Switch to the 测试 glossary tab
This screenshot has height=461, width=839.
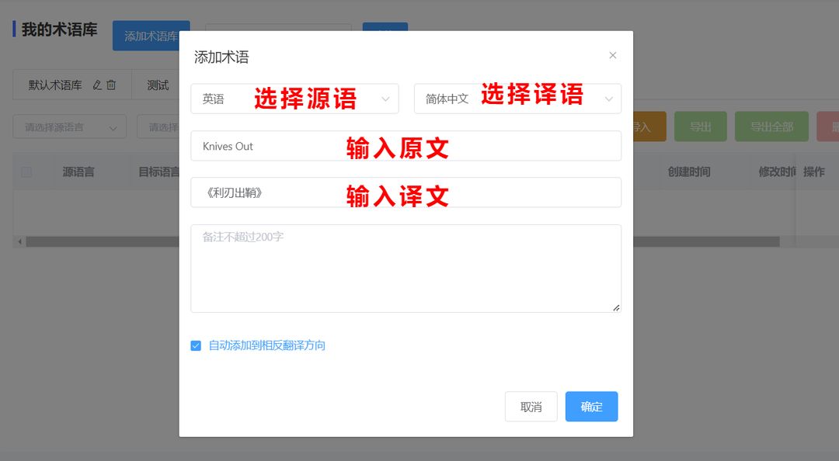[158, 85]
